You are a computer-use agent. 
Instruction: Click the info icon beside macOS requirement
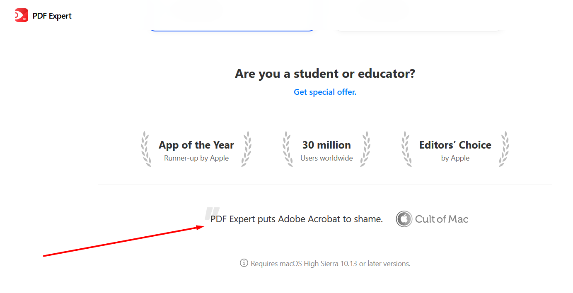[x=244, y=263]
